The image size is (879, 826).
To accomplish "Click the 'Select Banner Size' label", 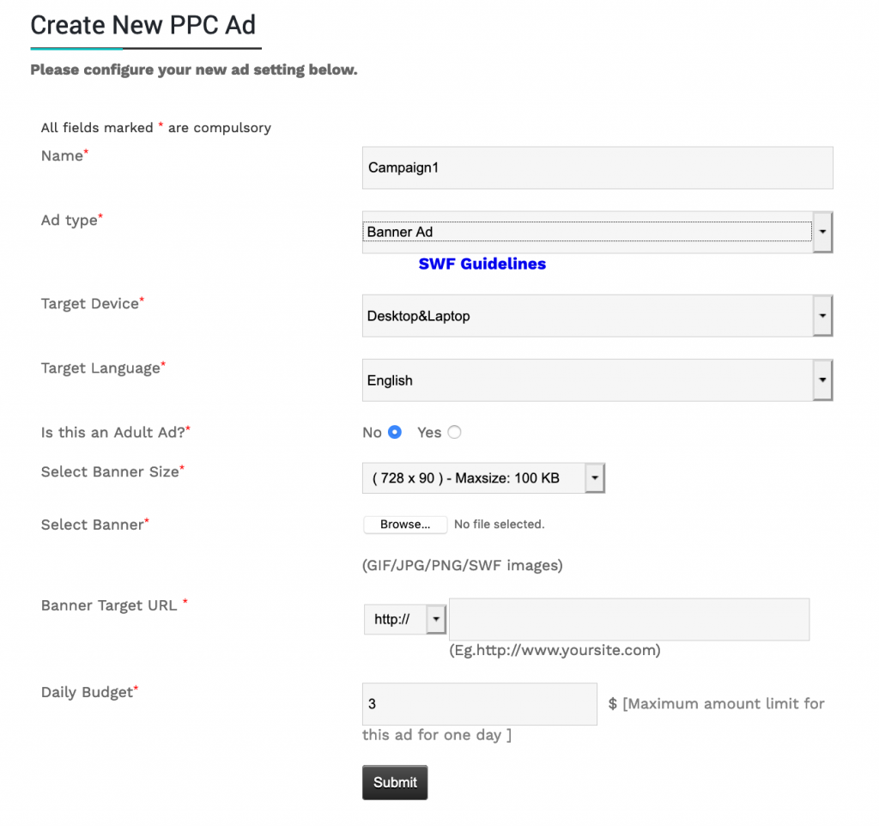I will (x=112, y=471).
